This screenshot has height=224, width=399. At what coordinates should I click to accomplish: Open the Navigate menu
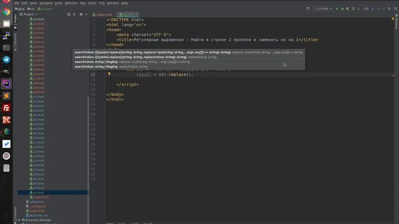(x=46, y=3)
